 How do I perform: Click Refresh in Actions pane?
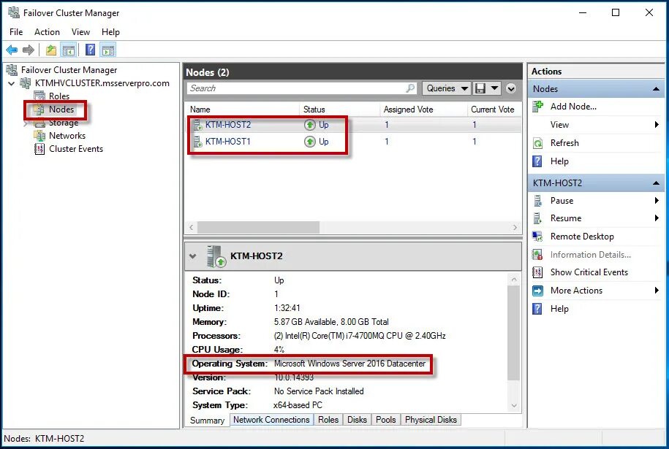click(x=564, y=143)
